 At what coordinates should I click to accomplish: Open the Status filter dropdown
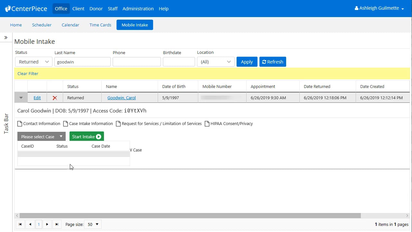pyautogui.click(x=34, y=62)
